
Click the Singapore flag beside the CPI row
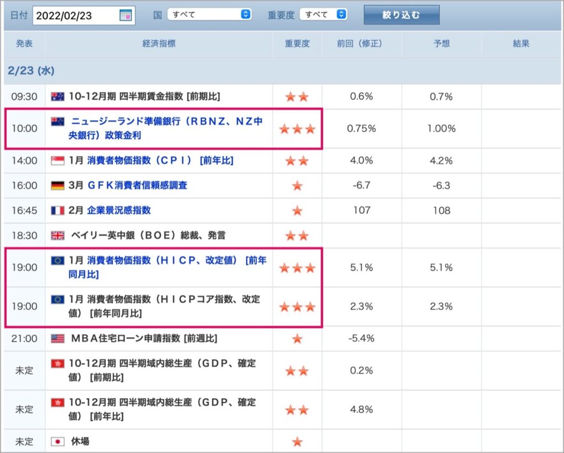[x=57, y=161]
